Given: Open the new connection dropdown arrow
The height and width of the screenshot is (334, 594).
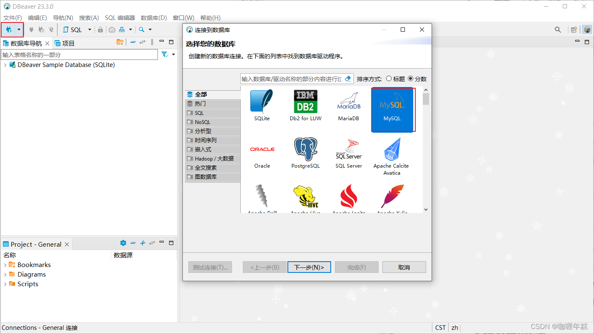Looking at the screenshot, I should (x=19, y=30).
